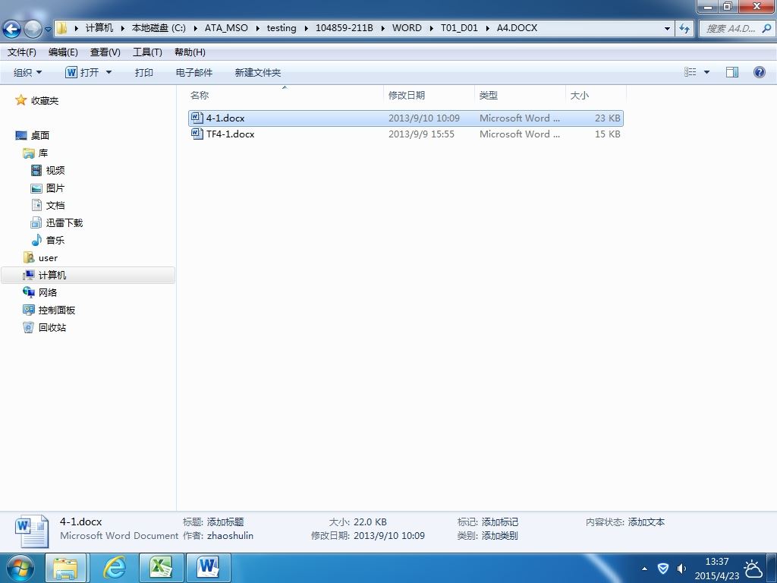Click the refresh button beside address bar
This screenshot has height=583, width=777.
coord(684,28)
